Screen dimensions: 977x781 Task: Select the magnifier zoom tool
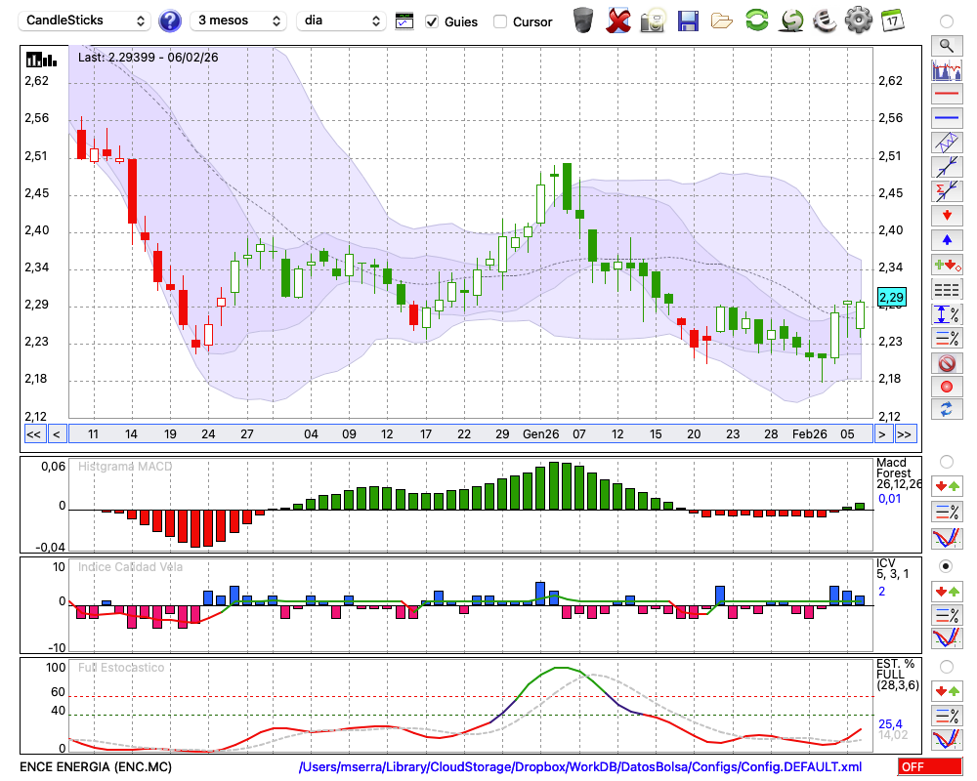coord(947,46)
